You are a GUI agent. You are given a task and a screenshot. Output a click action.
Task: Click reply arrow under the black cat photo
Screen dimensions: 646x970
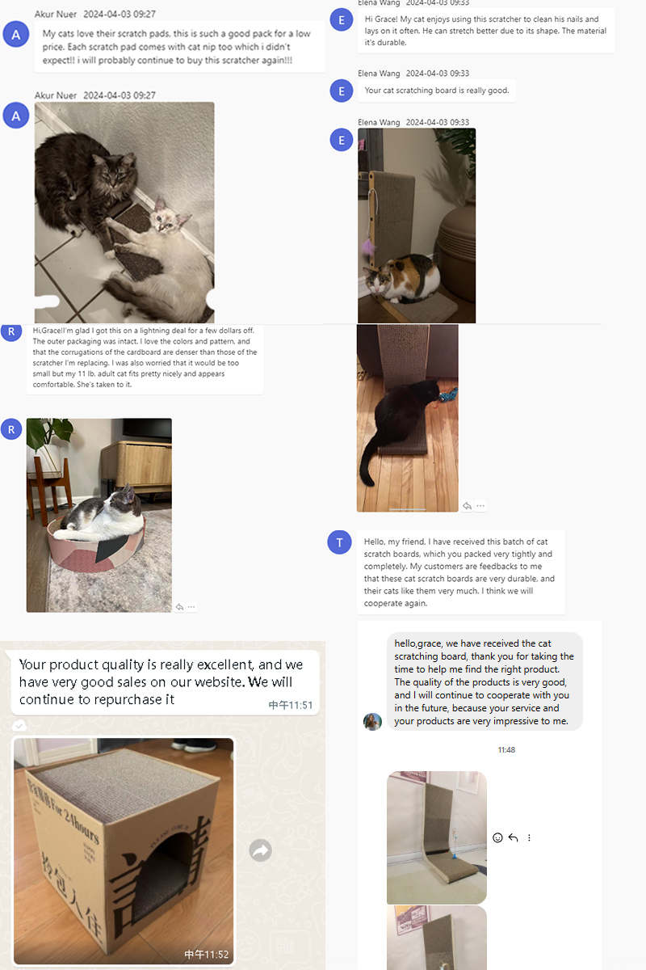467,506
